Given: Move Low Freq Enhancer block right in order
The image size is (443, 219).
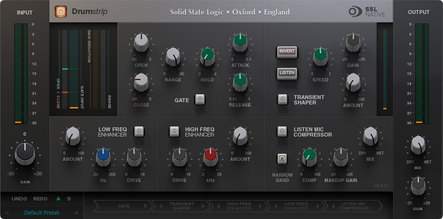Looking at the screenshot, I should click(318, 206).
